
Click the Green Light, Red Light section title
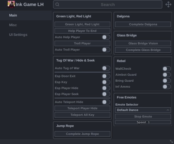[74, 16]
